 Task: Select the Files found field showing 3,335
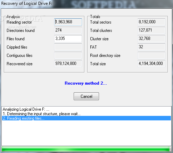(x=68, y=39)
